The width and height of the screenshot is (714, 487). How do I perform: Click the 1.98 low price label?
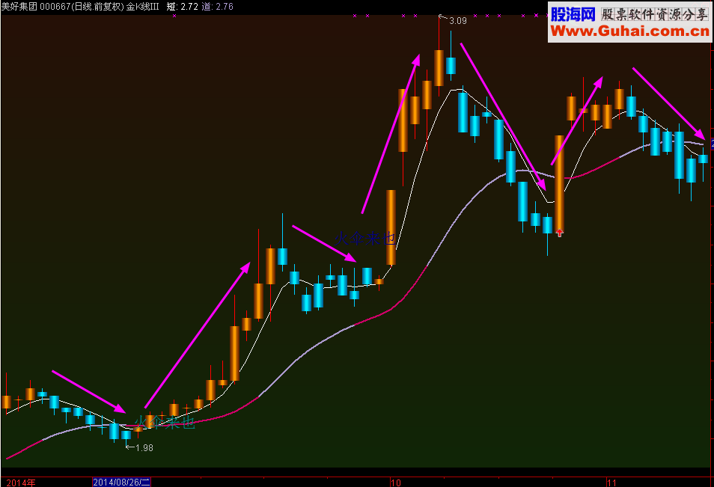click(x=144, y=448)
